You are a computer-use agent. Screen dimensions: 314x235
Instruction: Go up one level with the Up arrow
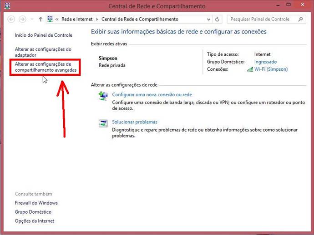[41, 20]
